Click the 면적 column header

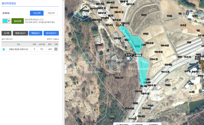click(49, 45)
